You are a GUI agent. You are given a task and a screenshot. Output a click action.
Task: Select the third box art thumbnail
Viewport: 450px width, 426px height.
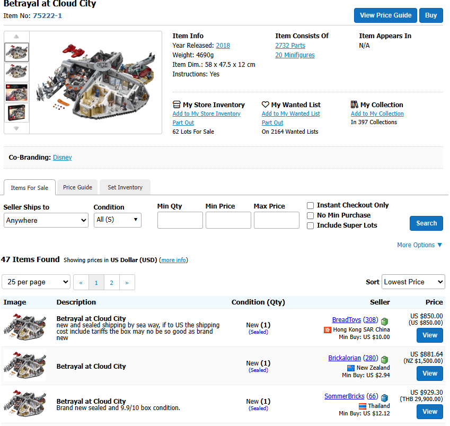point(16,92)
